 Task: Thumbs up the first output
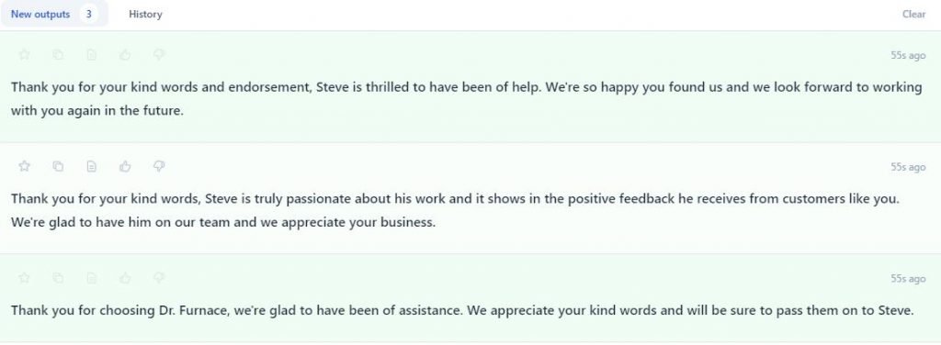(x=125, y=55)
